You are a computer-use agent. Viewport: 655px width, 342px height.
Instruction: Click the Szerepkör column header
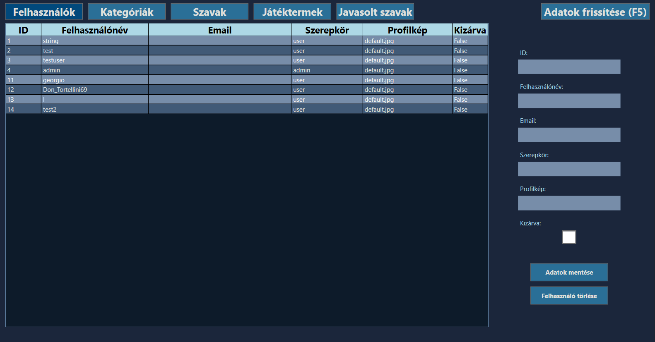point(327,30)
